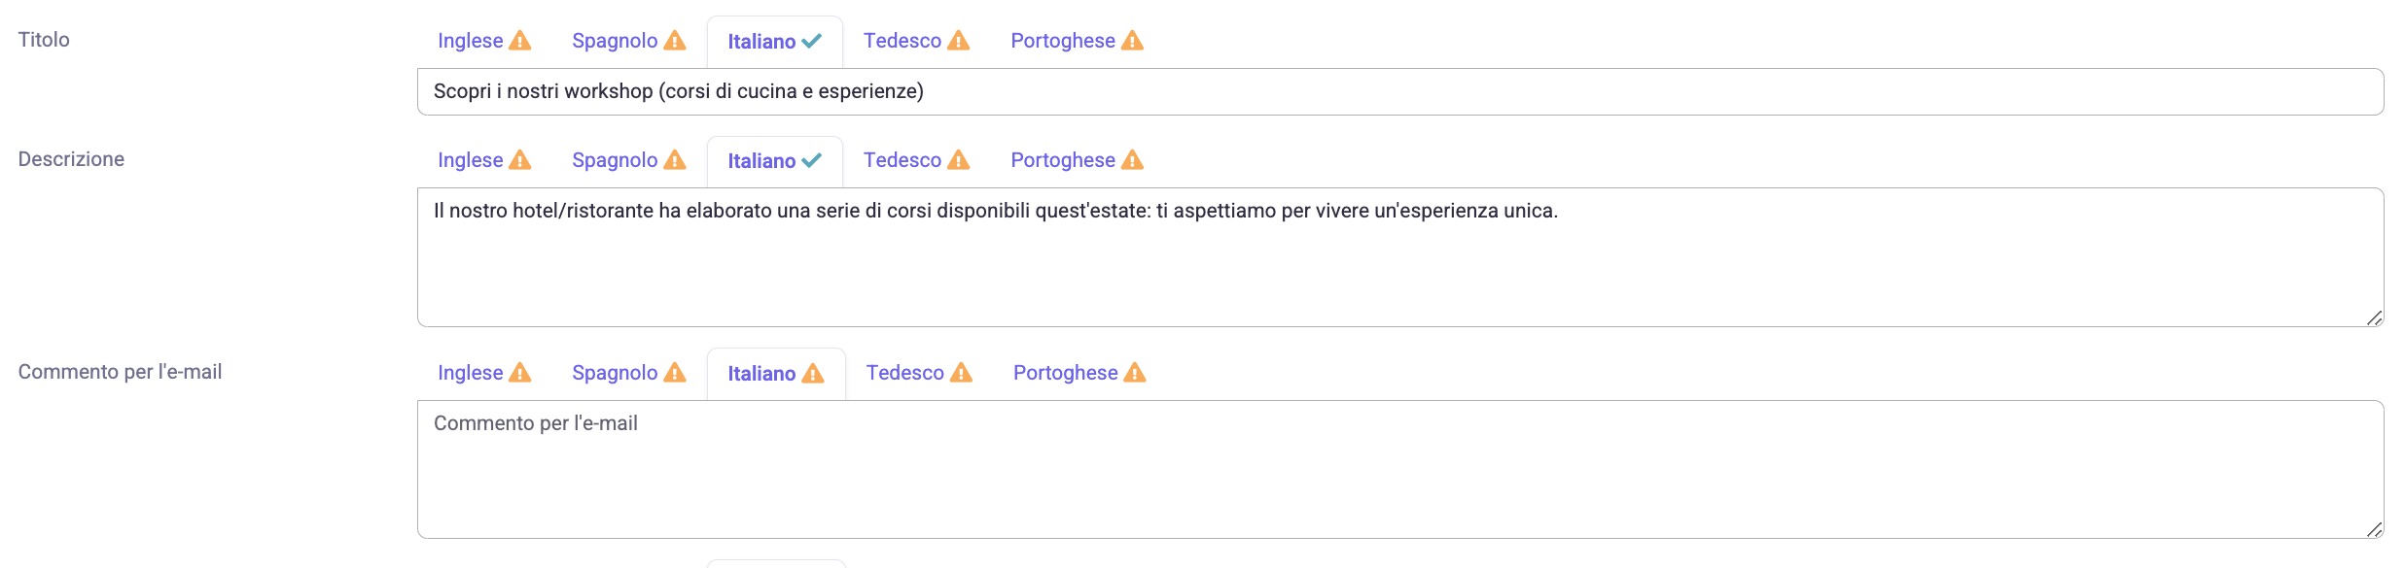Image resolution: width=2405 pixels, height=568 pixels.
Task: Open Tedesco tab for Descrizione
Action: (x=917, y=160)
